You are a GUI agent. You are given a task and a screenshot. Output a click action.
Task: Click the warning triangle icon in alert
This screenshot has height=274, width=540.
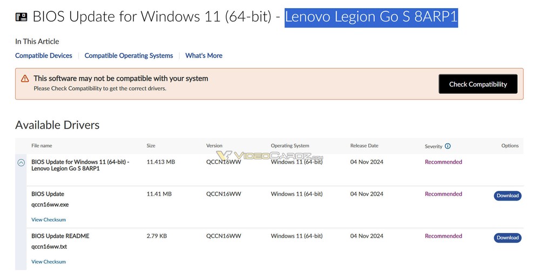25,78
